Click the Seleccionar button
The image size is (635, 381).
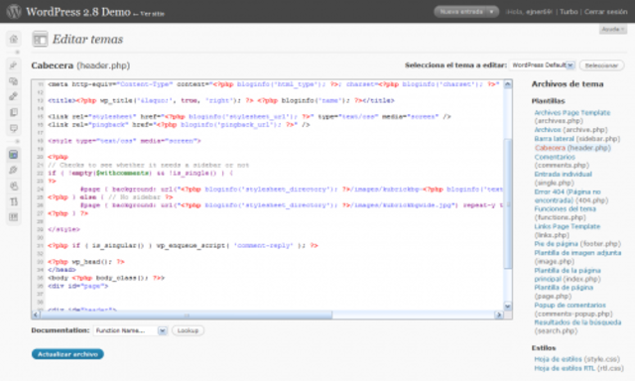point(601,65)
